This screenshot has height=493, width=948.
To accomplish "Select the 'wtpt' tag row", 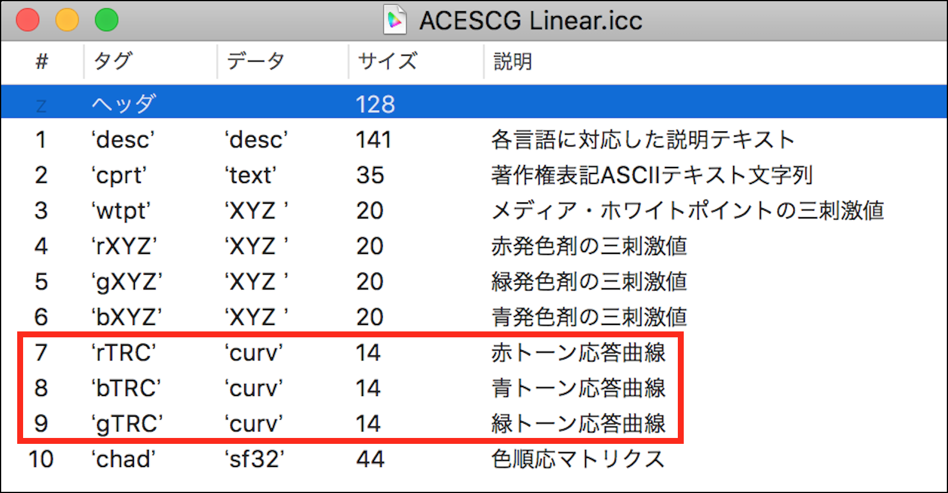I will [121, 211].
